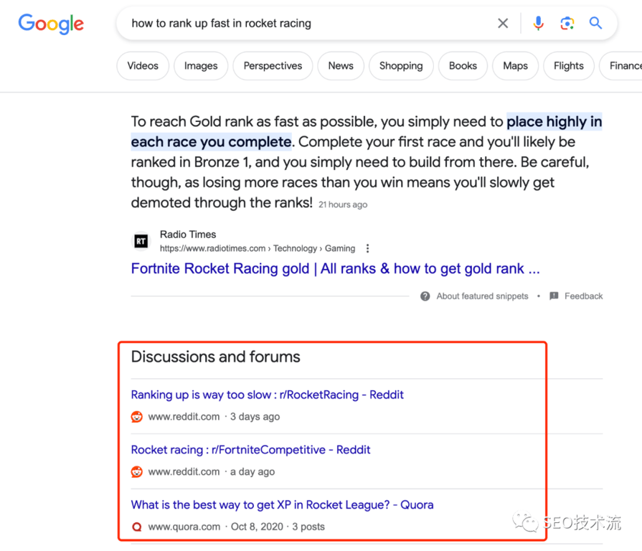Viewport: 642px width, 551px height.
Task: Submit search with magnifying glass
Action: 595,24
